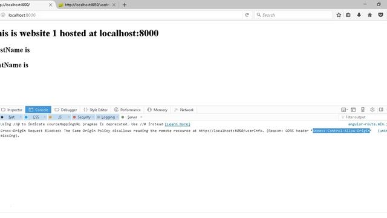387x218 pixels.
Task: Expand the Net filter dropdown arrow
Action: pos(21,117)
